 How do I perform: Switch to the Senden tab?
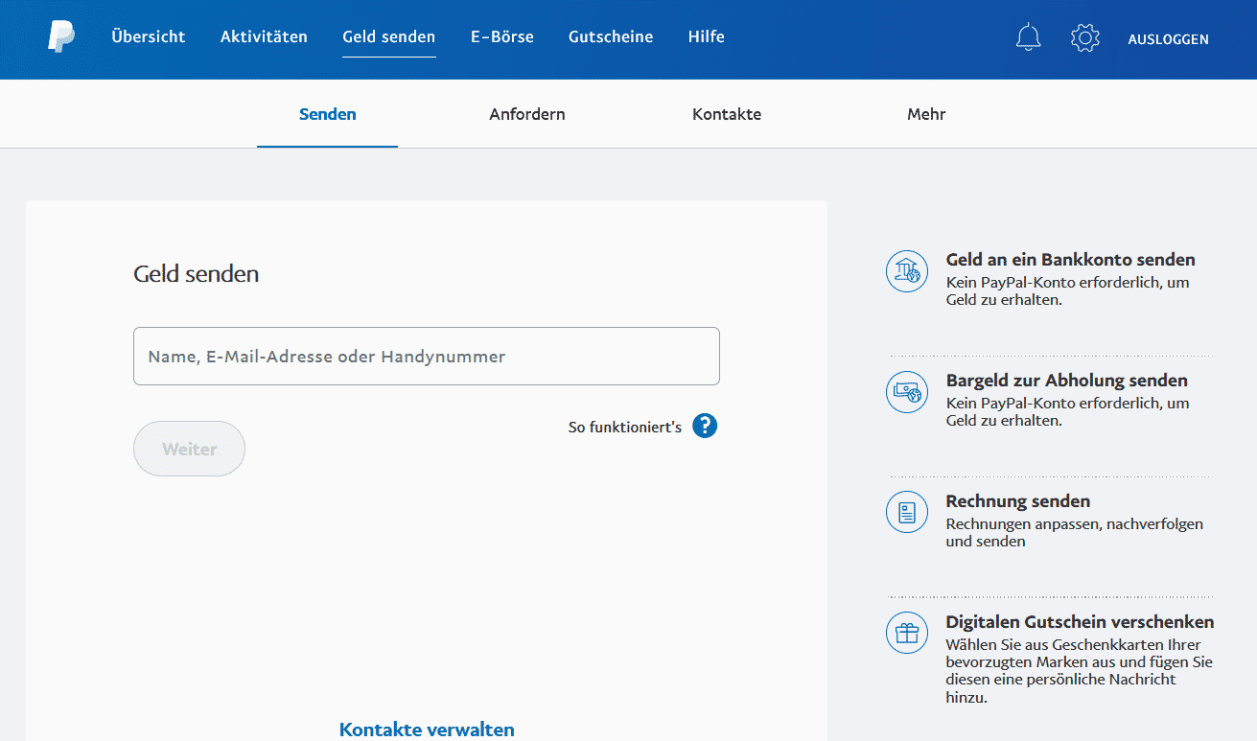[x=327, y=114]
